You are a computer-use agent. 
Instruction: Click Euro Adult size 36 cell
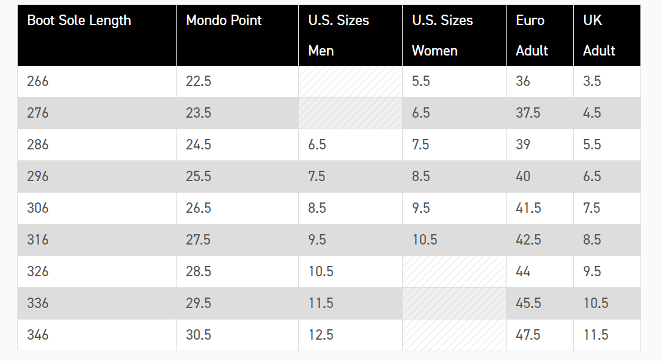coord(523,81)
